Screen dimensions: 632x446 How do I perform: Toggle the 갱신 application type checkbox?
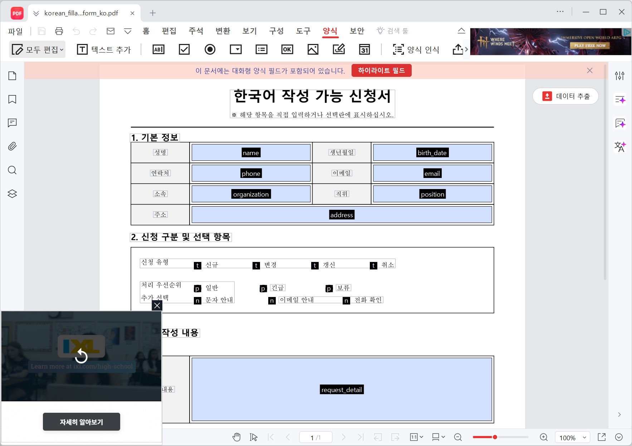point(315,266)
